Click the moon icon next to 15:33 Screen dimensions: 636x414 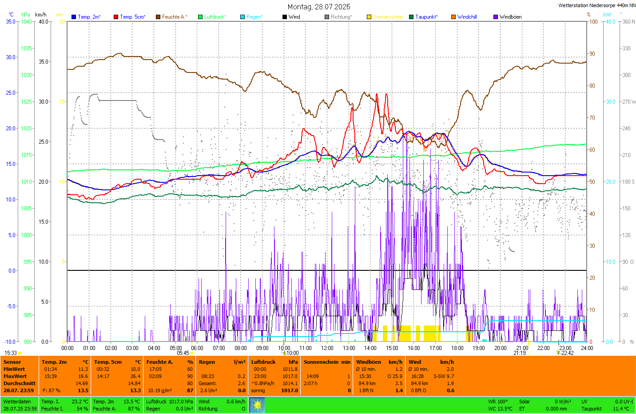tap(20, 353)
